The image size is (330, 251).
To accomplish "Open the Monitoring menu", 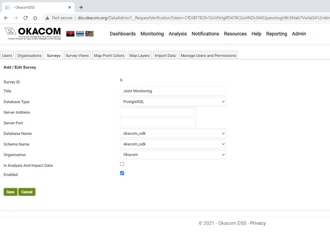I will point(152,34).
